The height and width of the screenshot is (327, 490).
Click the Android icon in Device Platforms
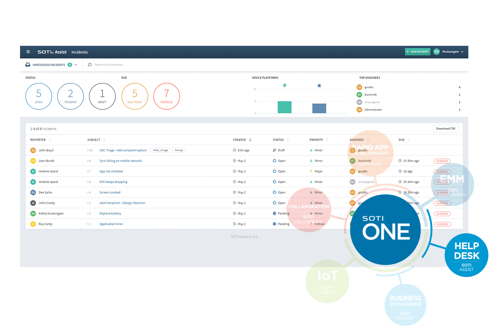(x=285, y=85)
